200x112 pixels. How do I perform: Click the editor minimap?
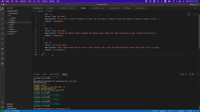[x=192, y=14]
